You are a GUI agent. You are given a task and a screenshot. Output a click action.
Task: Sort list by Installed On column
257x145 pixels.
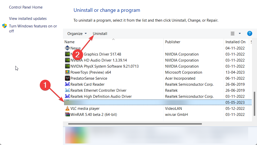tap(235, 42)
